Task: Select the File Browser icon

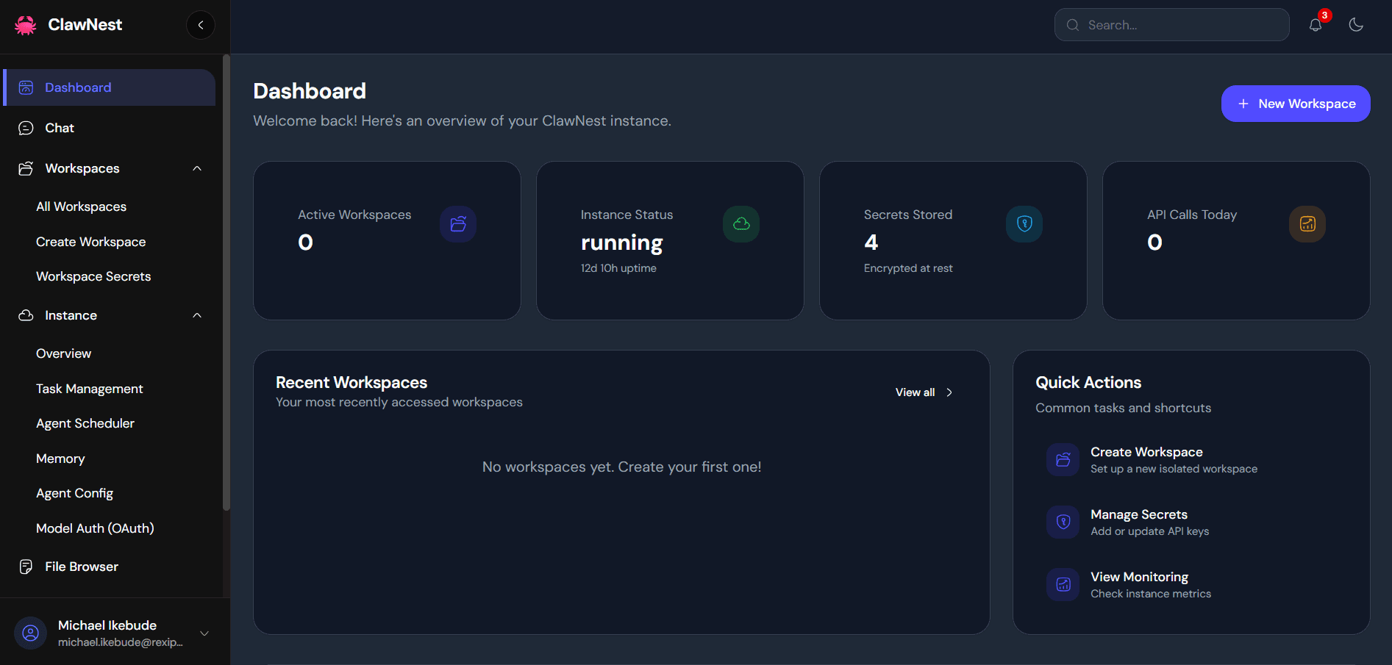Action: click(x=26, y=566)
